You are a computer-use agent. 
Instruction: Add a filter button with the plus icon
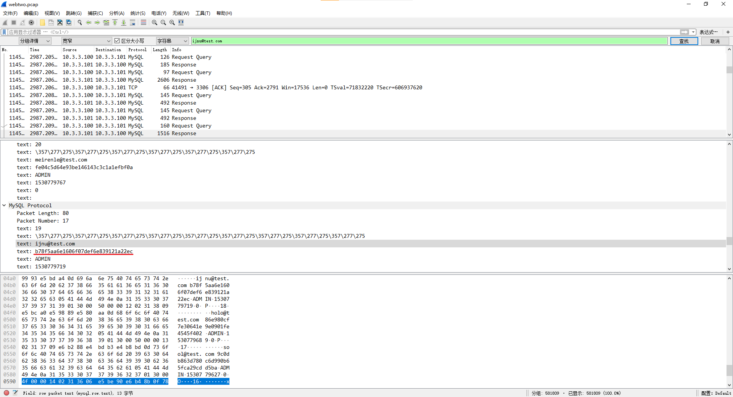point(728,32)
